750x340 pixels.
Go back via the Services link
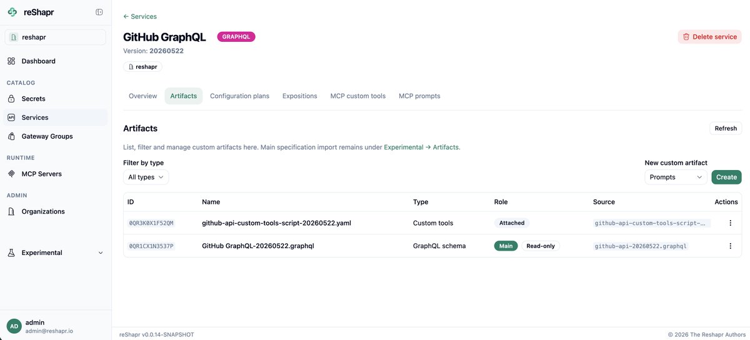pyautogui.click(x=140, y=16)
